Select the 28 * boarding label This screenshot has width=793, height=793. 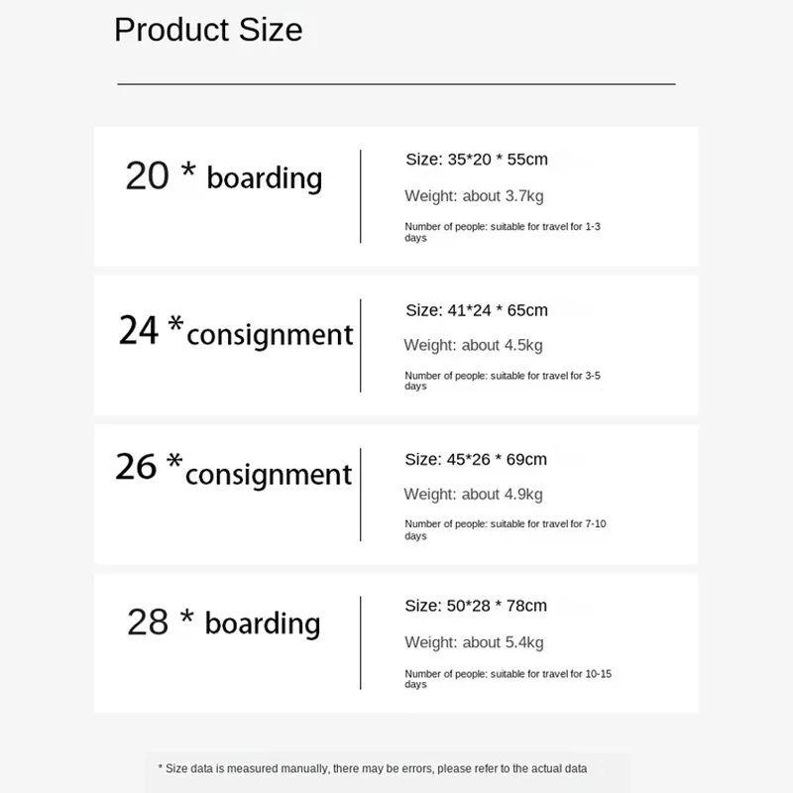click(x=224, y=623)
